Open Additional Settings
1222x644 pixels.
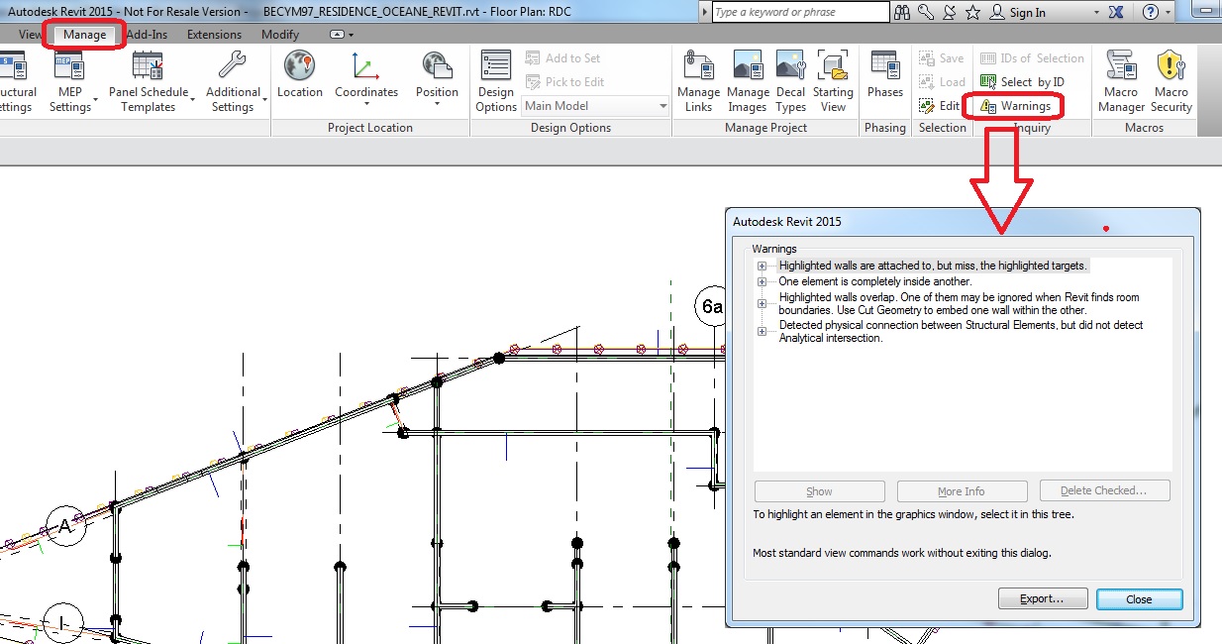[x=234, y=79]
